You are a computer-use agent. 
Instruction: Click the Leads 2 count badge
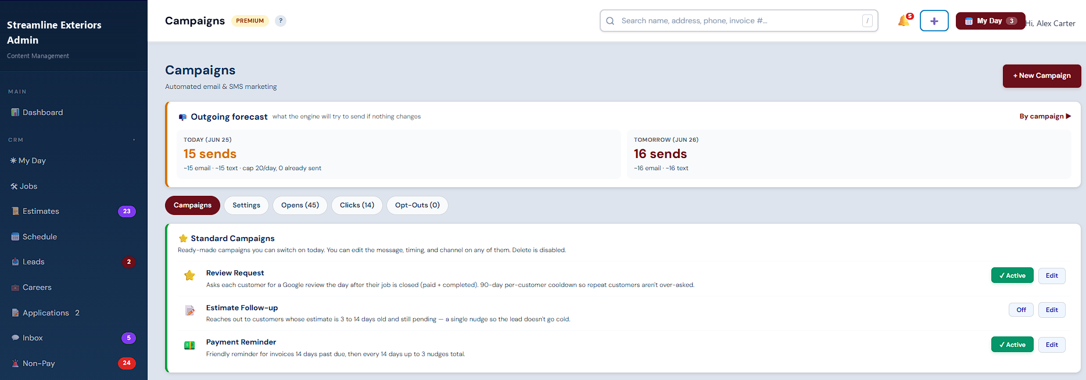129,262
